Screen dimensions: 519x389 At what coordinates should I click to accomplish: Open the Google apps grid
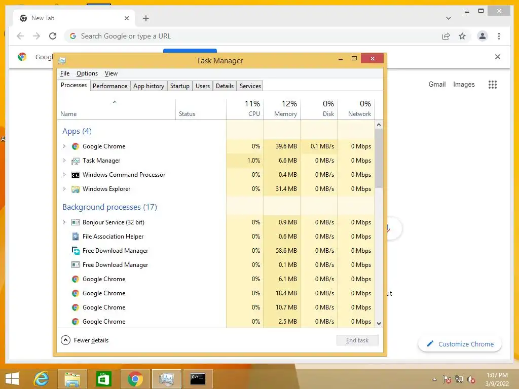pyautogui.click(x=493, y=85)
